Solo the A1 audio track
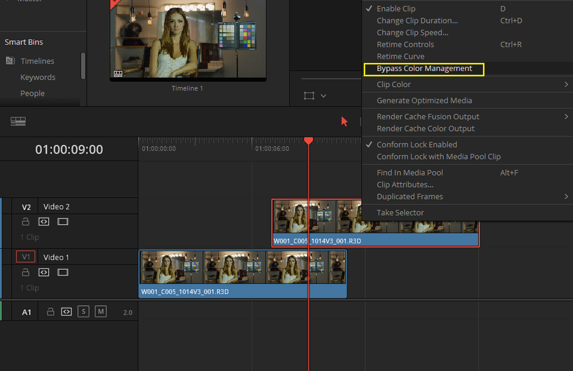 83,312
